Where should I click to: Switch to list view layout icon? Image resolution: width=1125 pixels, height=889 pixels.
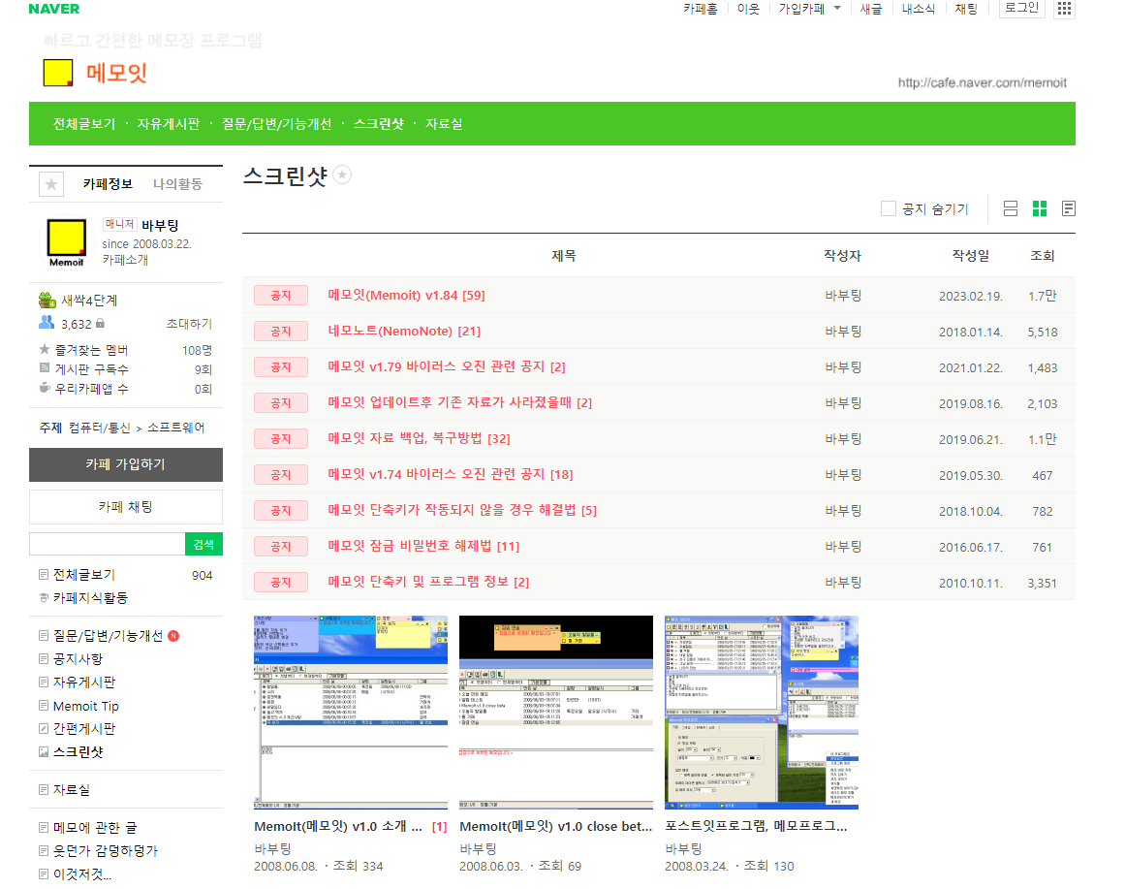tap(1069, 209)
